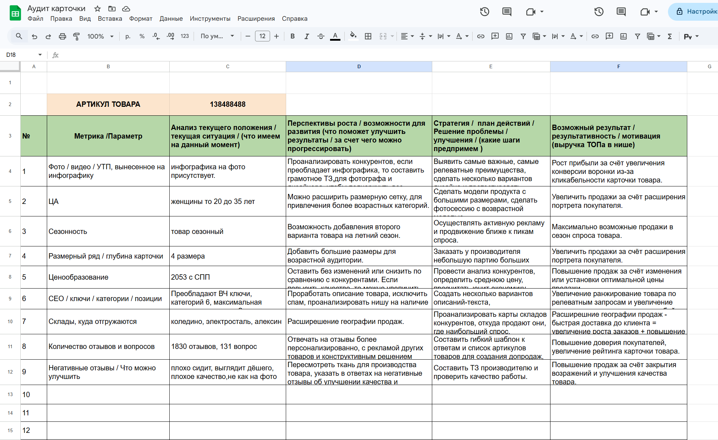Toggle bold formatting
The image size is (718, 440).
tap(293, 36)
